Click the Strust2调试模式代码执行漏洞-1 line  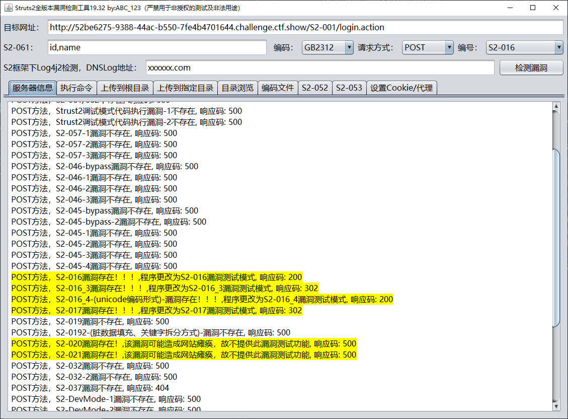tap(127, 111)
